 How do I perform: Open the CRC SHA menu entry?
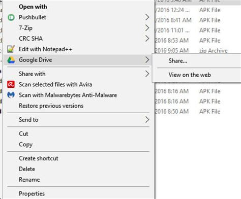pyautogui.click(x=78, y=39)
